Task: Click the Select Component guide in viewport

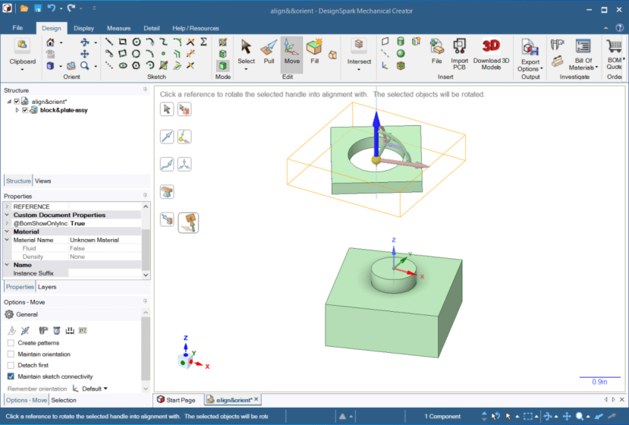Action: (184, 109)
